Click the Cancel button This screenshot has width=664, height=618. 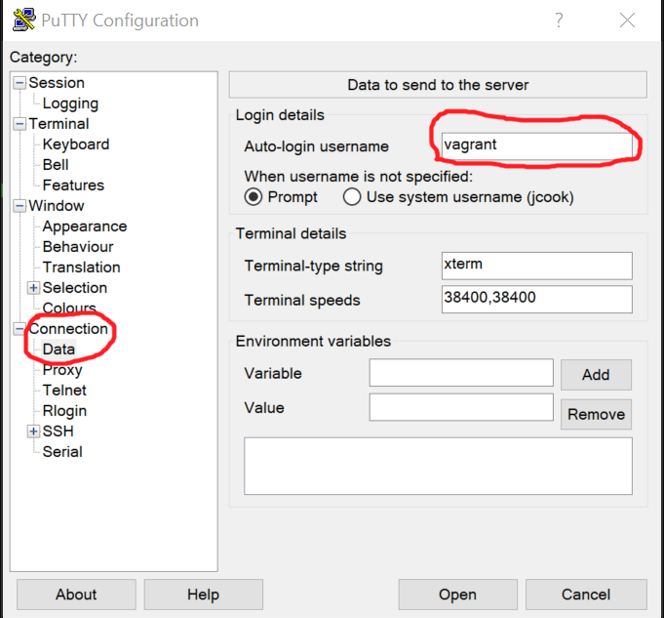click(586, 595)
